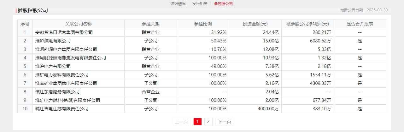Go to page 2 of the table
This screenshot has height=132, width=404.
(x=208, y=122)
